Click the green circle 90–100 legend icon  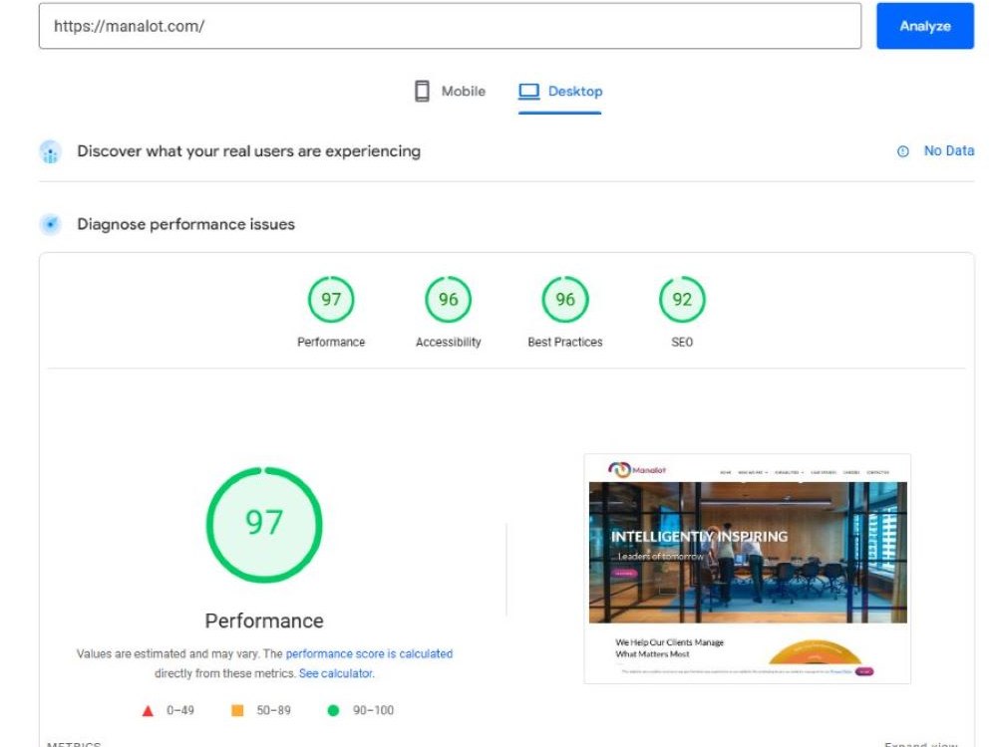point(333,710)
